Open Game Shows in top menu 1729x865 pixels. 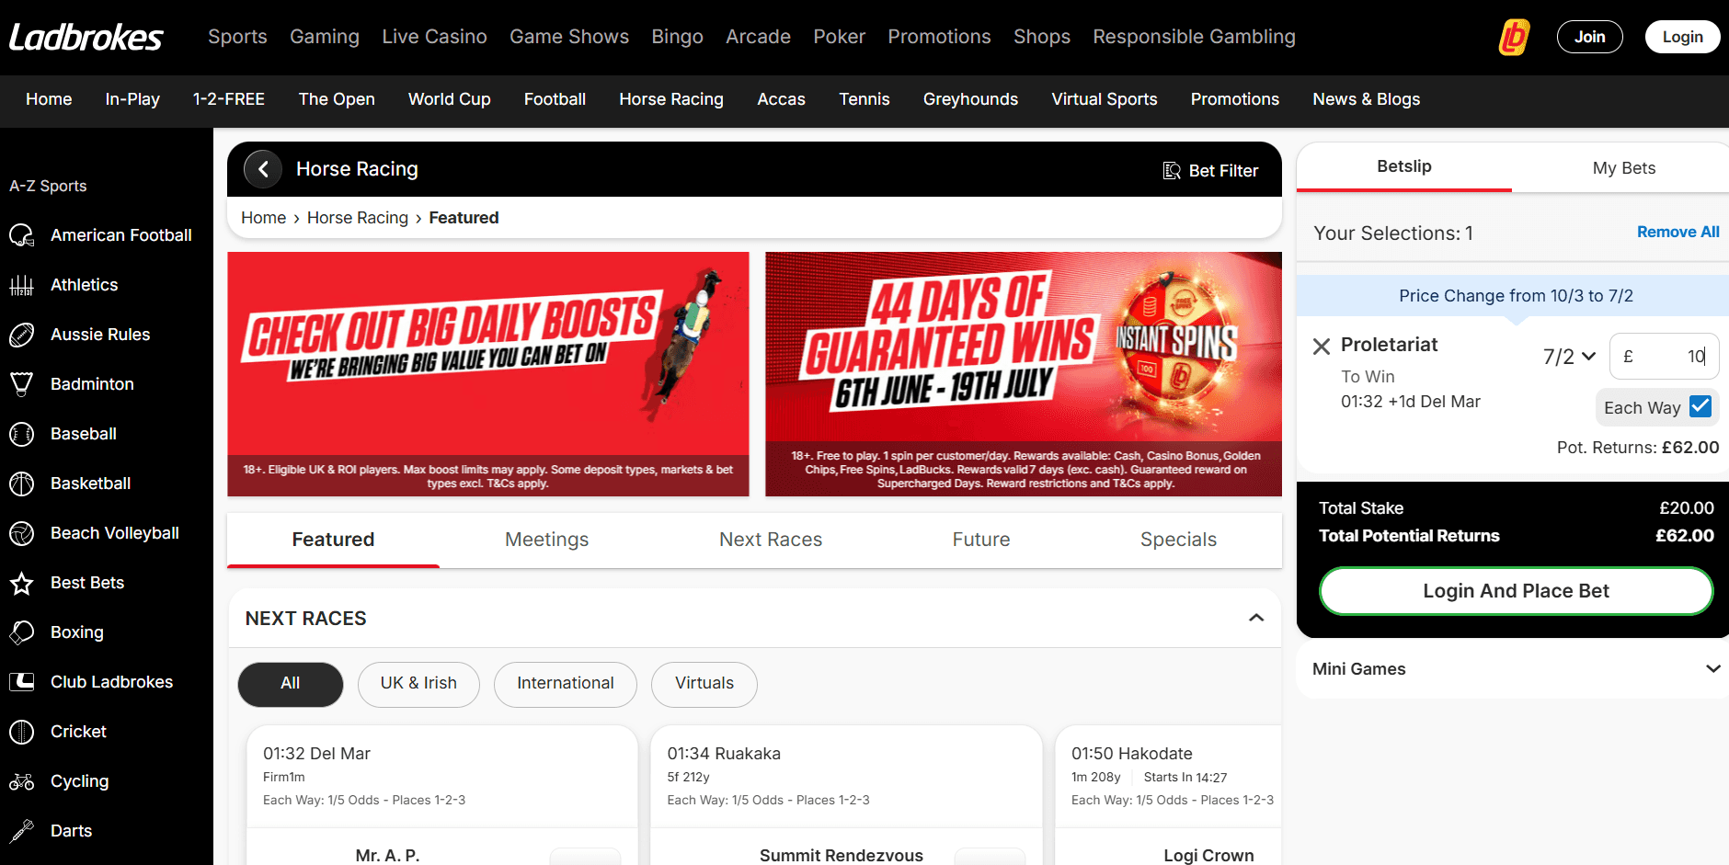point(569,37)
